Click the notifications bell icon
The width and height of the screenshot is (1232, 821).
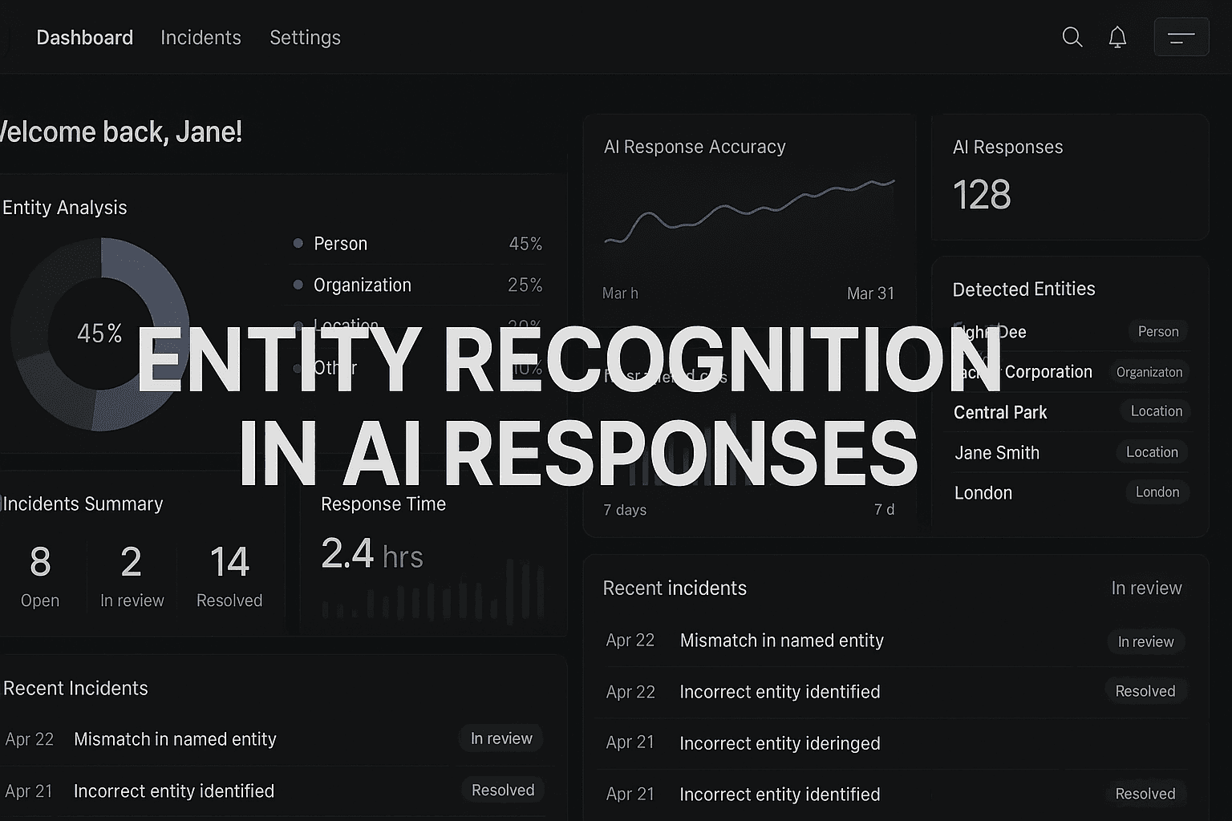tap(1116, 37)
